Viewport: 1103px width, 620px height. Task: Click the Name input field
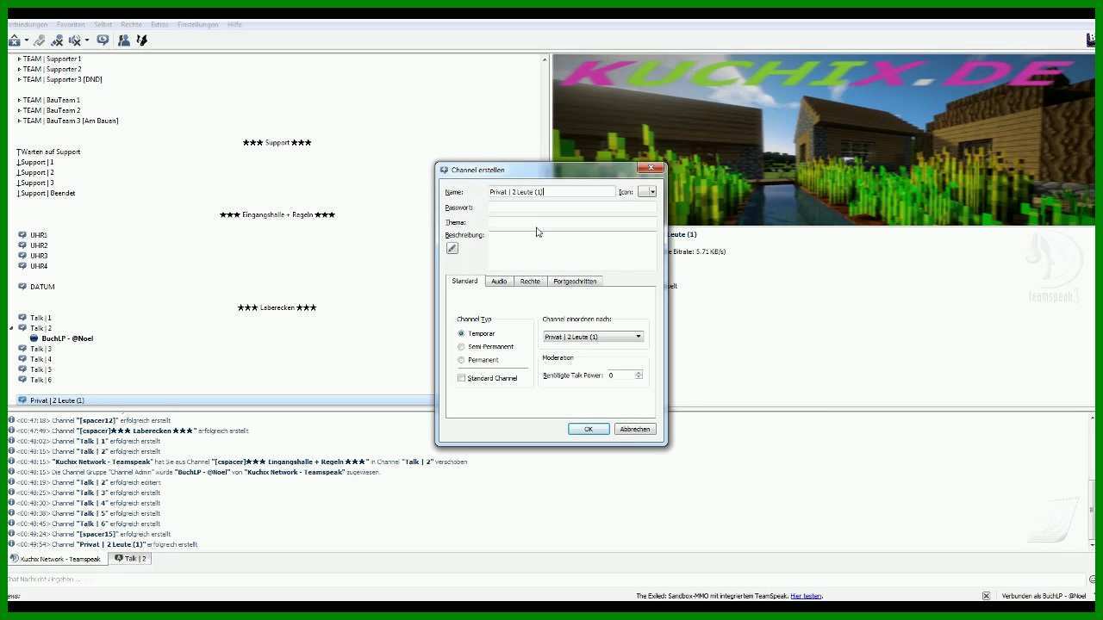click(x=551, y=192)
